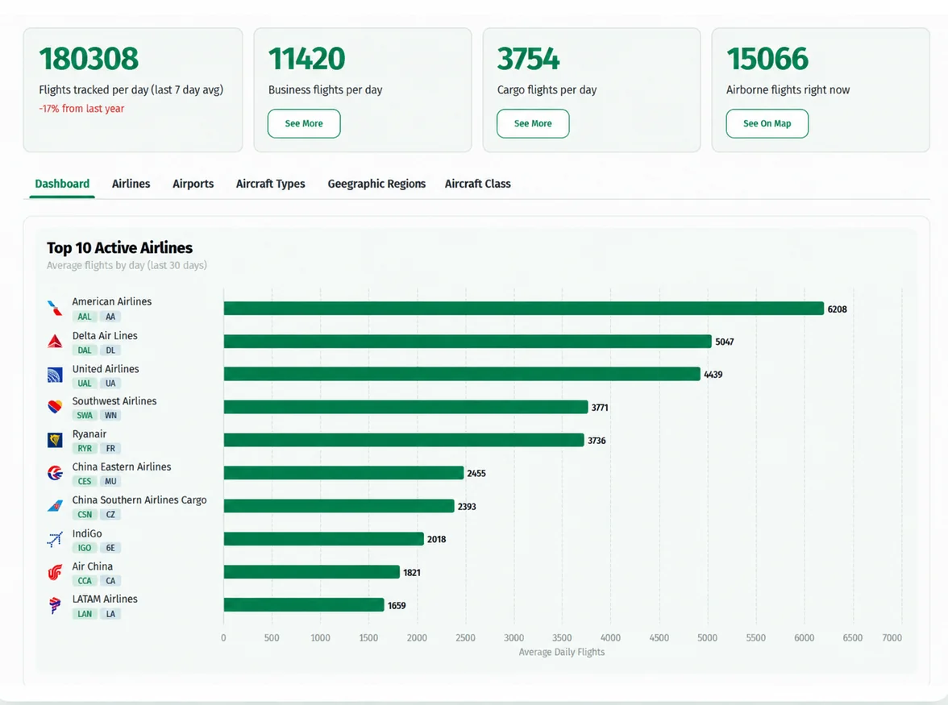Screen dimensions: 948x705
Task: Click the CA code badge
Action: click(110, 581)
